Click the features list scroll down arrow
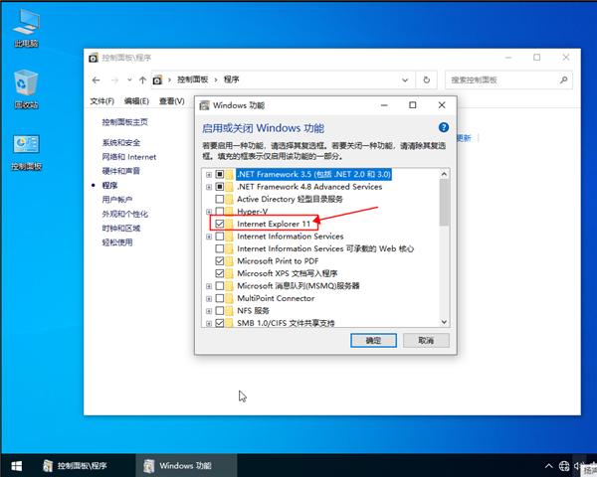Screen dimensions: 597x477 coord(444,322)
